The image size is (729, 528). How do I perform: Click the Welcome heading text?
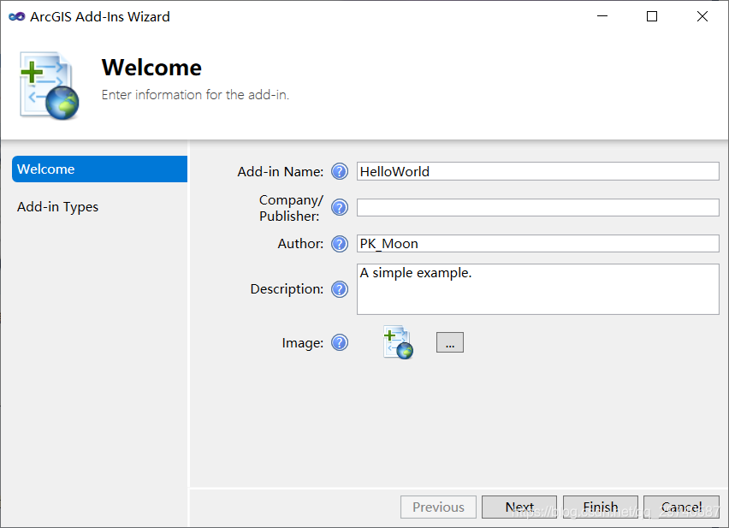(151, 68)
